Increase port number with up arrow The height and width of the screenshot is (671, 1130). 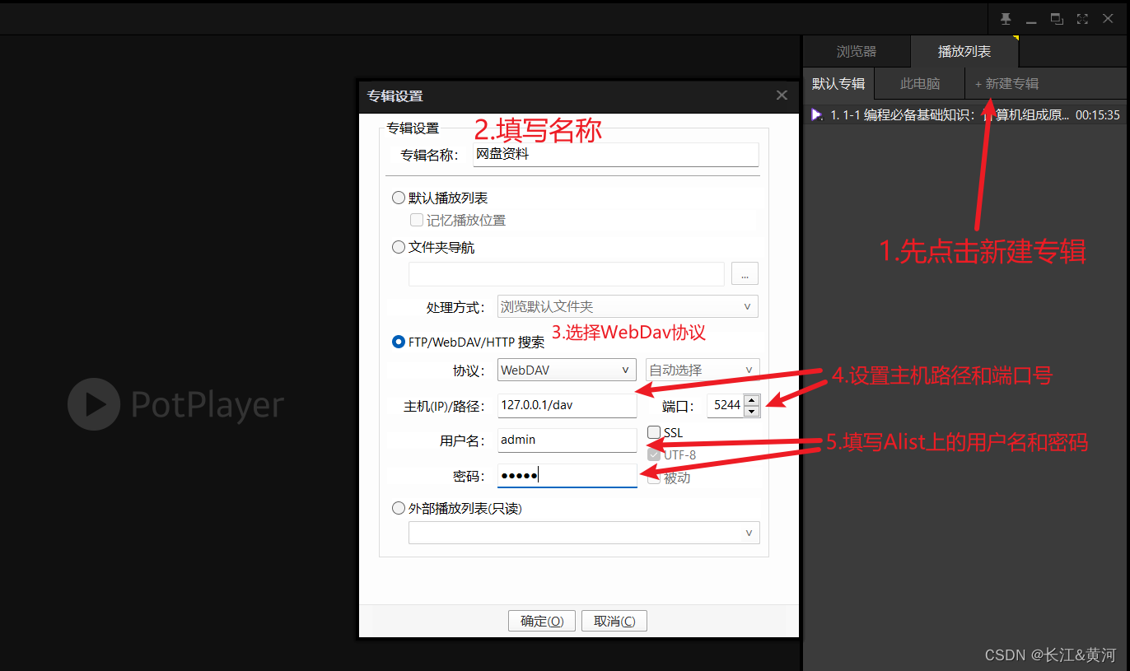tap(751, 400)
